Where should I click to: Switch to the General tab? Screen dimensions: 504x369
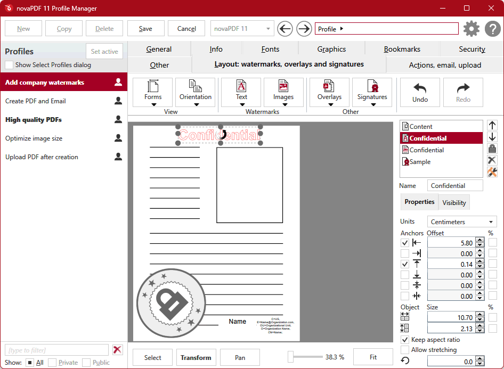tap(159, 49)
